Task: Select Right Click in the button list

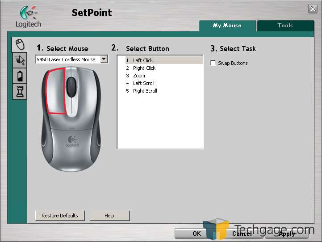Action: click(144, 68)
